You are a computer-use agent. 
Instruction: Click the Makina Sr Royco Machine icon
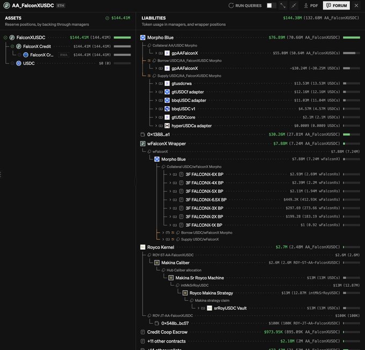[171, 278]
